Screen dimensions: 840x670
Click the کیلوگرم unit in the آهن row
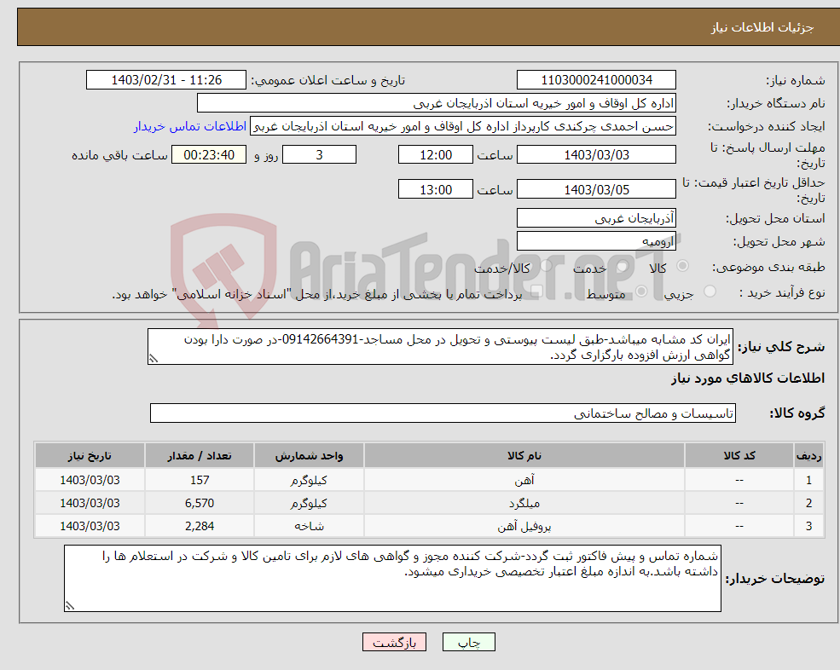tap(309, 481)
